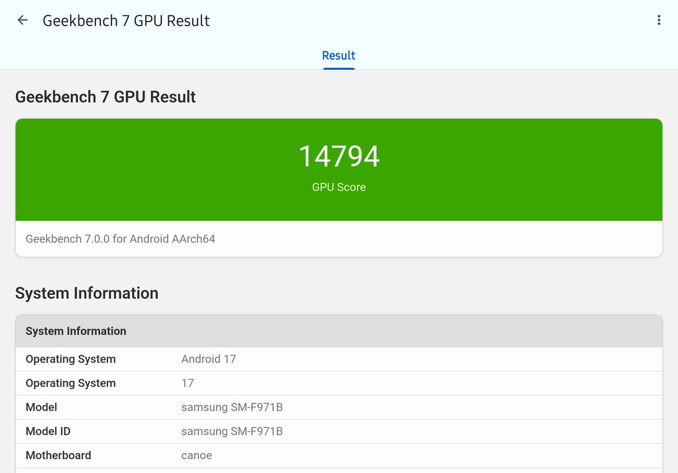
Task: Click the 14794 GPU score value
Action: tap(339, 156)
